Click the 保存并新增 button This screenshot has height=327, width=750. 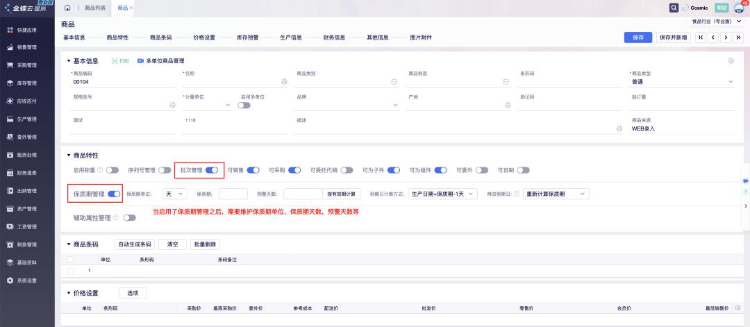[673, 37]
